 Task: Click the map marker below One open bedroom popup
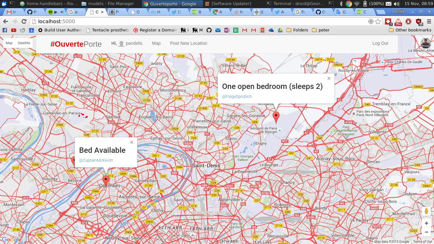(x=276, y=117)
